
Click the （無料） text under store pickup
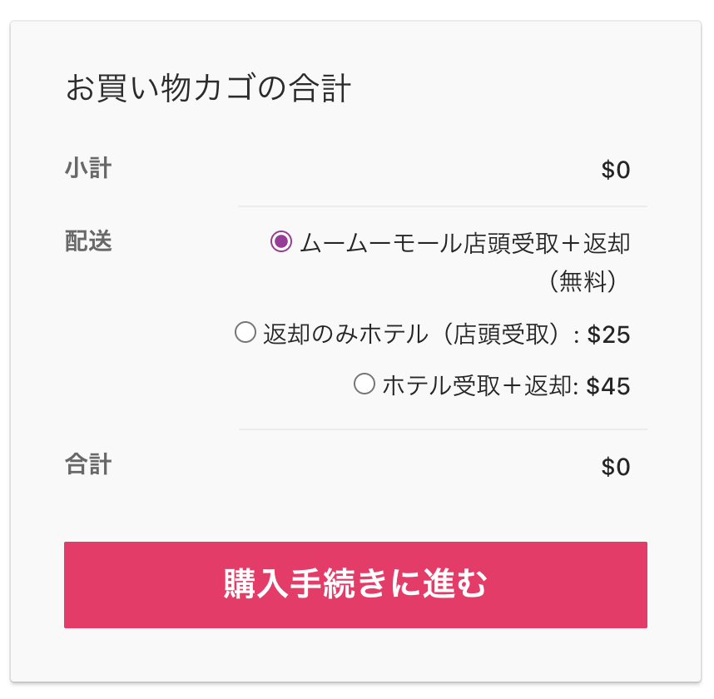(583, 283)
